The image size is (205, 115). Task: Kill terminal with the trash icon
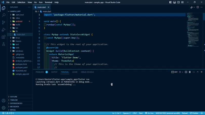coord(190,72)
